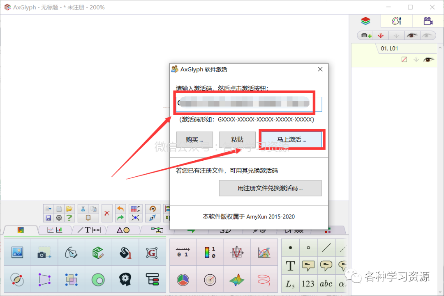Undo with orange arrow icon
The width and height of the screenshot is (444, 296).
tap(120, 209)
